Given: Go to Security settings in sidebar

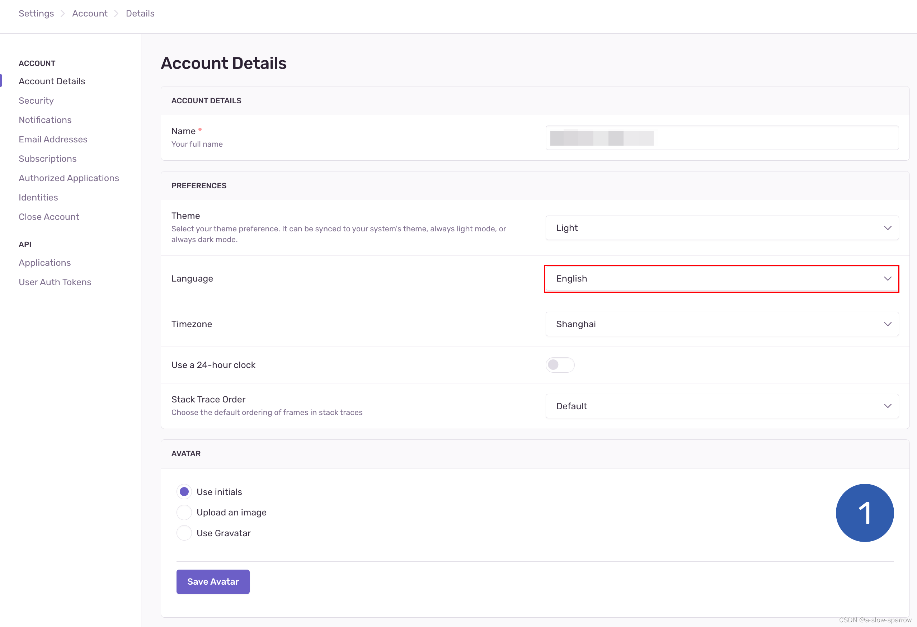Looking at the screenshot, I should coord(36,101).
